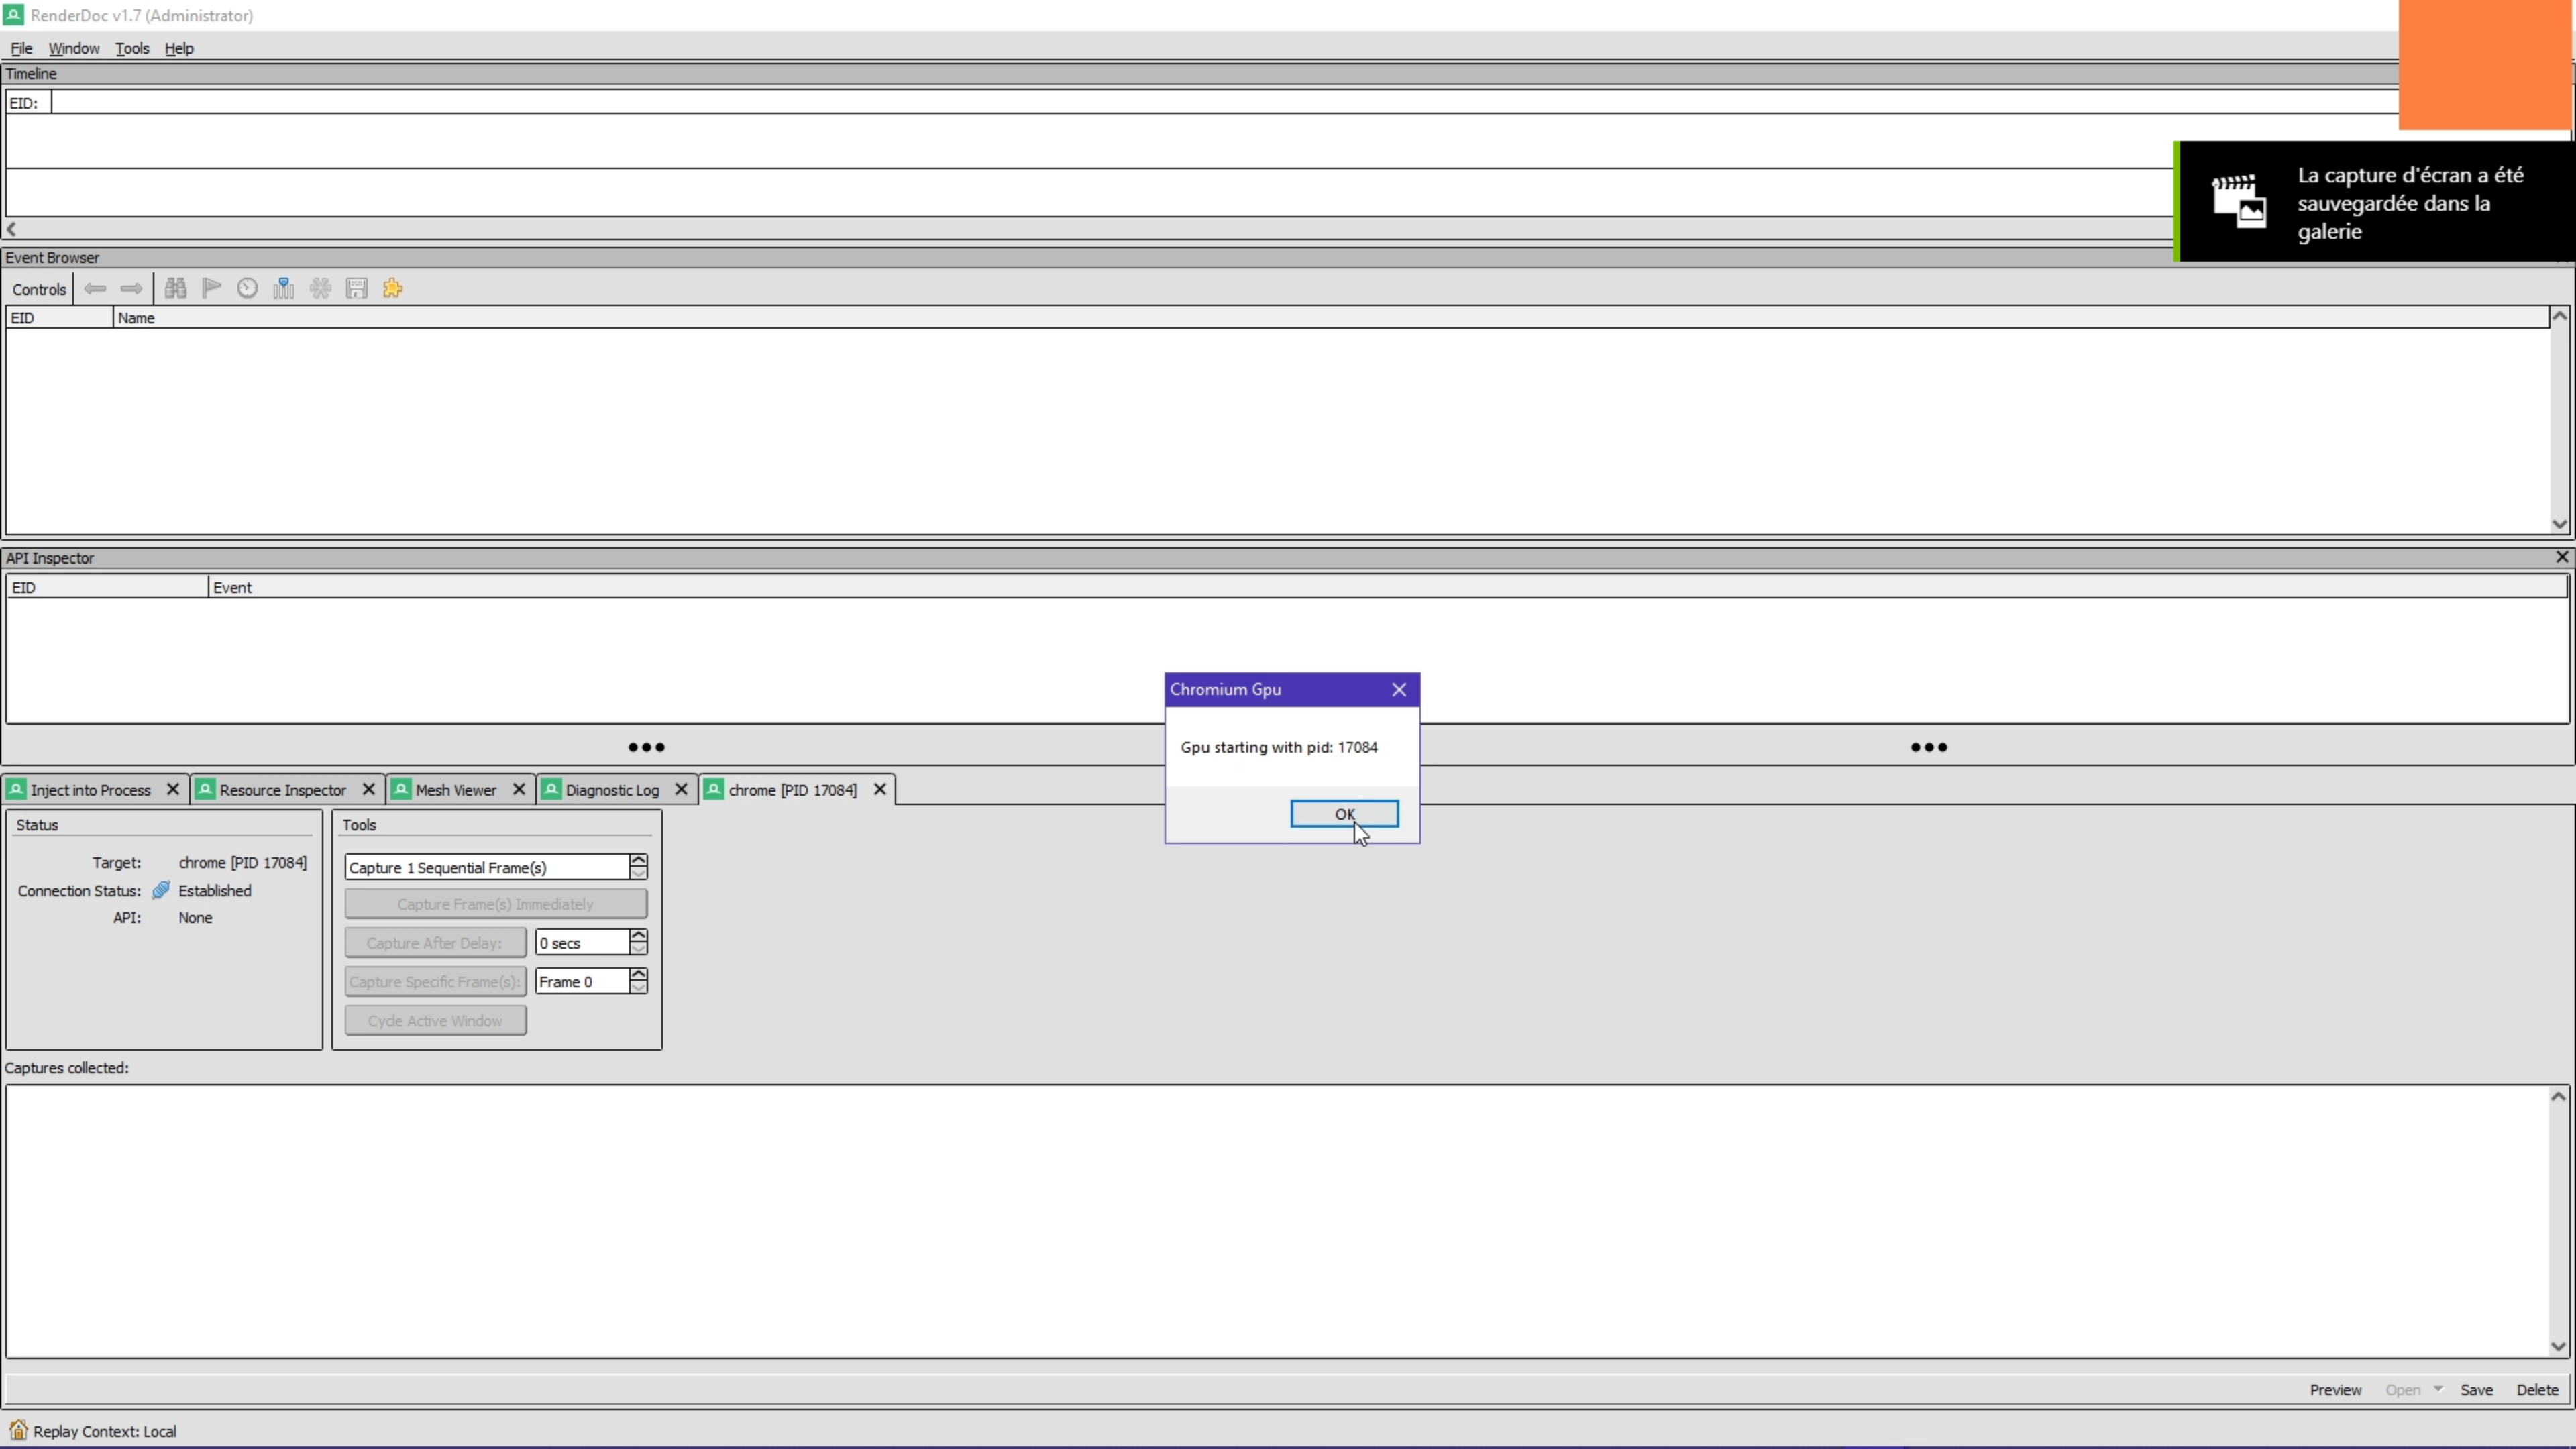Click the API Inspector EID column header
Image resolution: width=2576 pixels, height=1449 pixels.
click(x=107, y=587)
